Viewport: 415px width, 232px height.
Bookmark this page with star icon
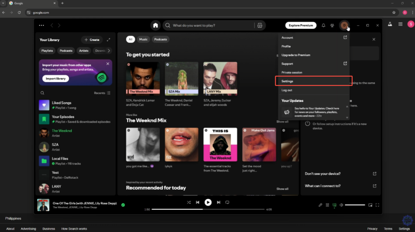coord(394,13)
